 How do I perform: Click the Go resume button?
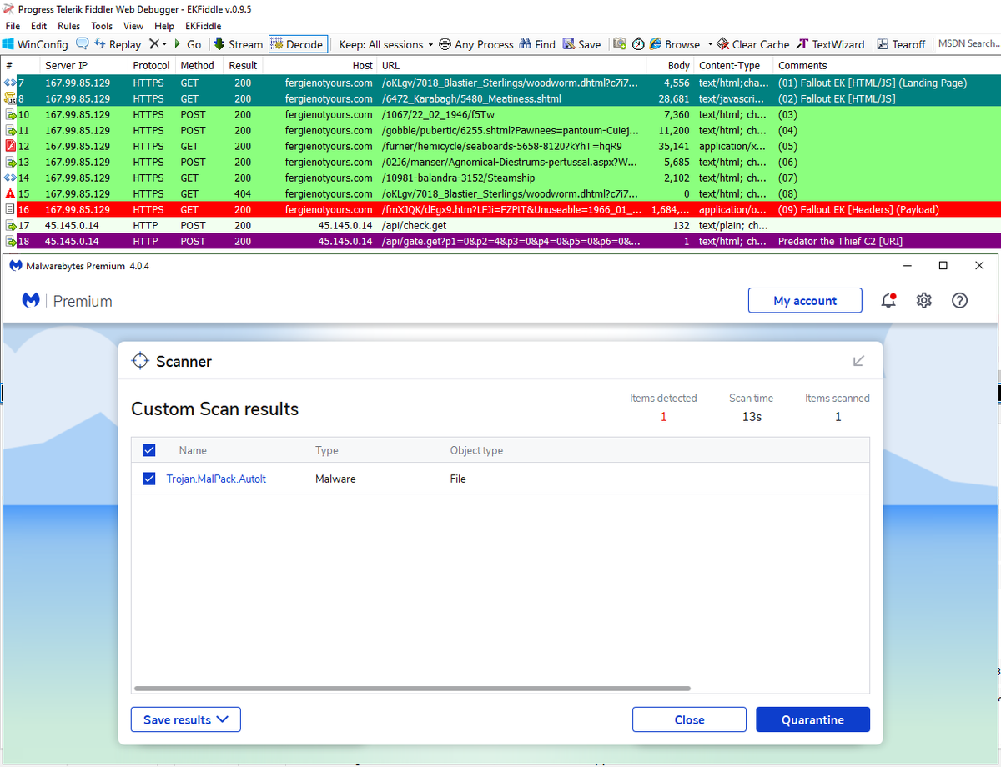pyautogui.click(x=188, y=44)
